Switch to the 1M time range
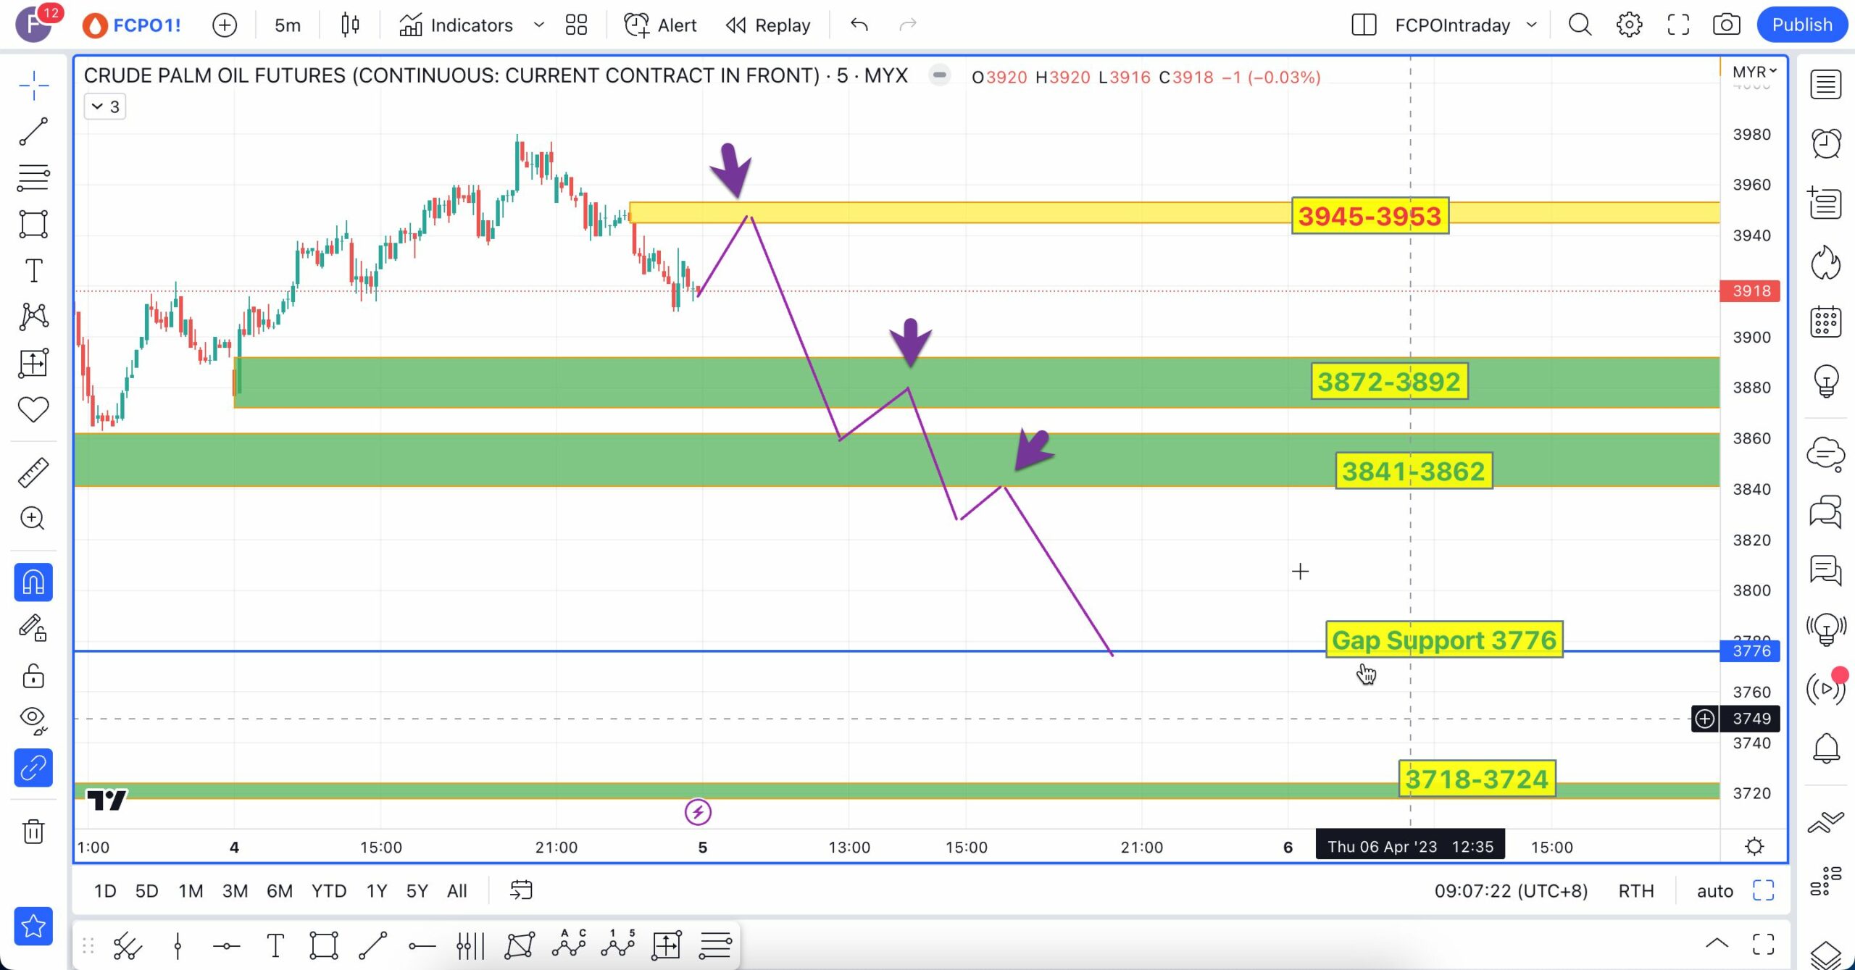The height and width of the screenshot is (970, 1855). click(191, 890)
